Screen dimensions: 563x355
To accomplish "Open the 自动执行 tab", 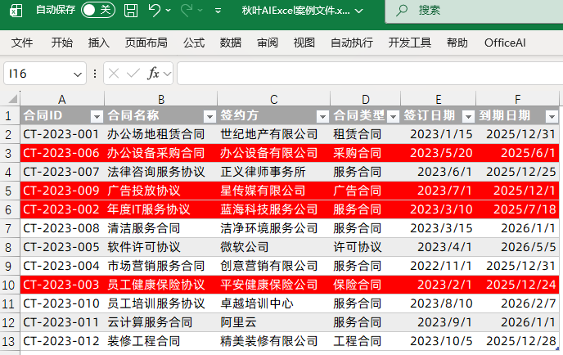I will coord(352,43).
